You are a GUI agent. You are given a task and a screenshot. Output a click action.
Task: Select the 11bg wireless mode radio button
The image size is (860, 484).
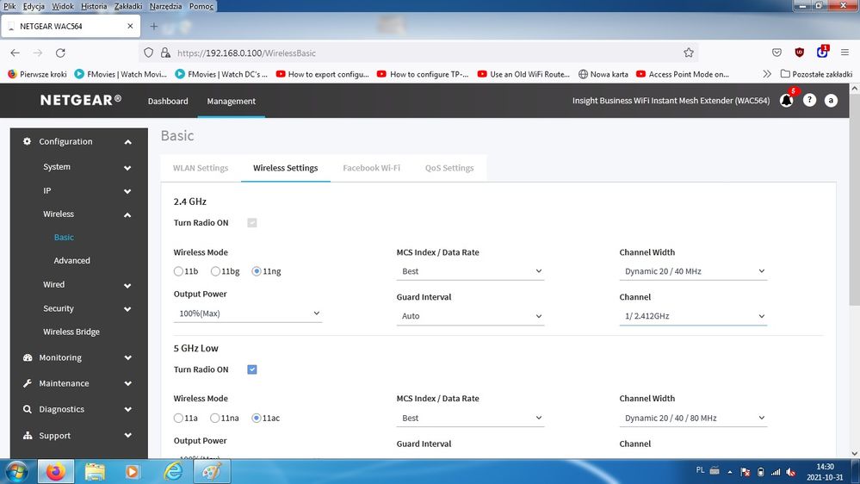[216, 271]
